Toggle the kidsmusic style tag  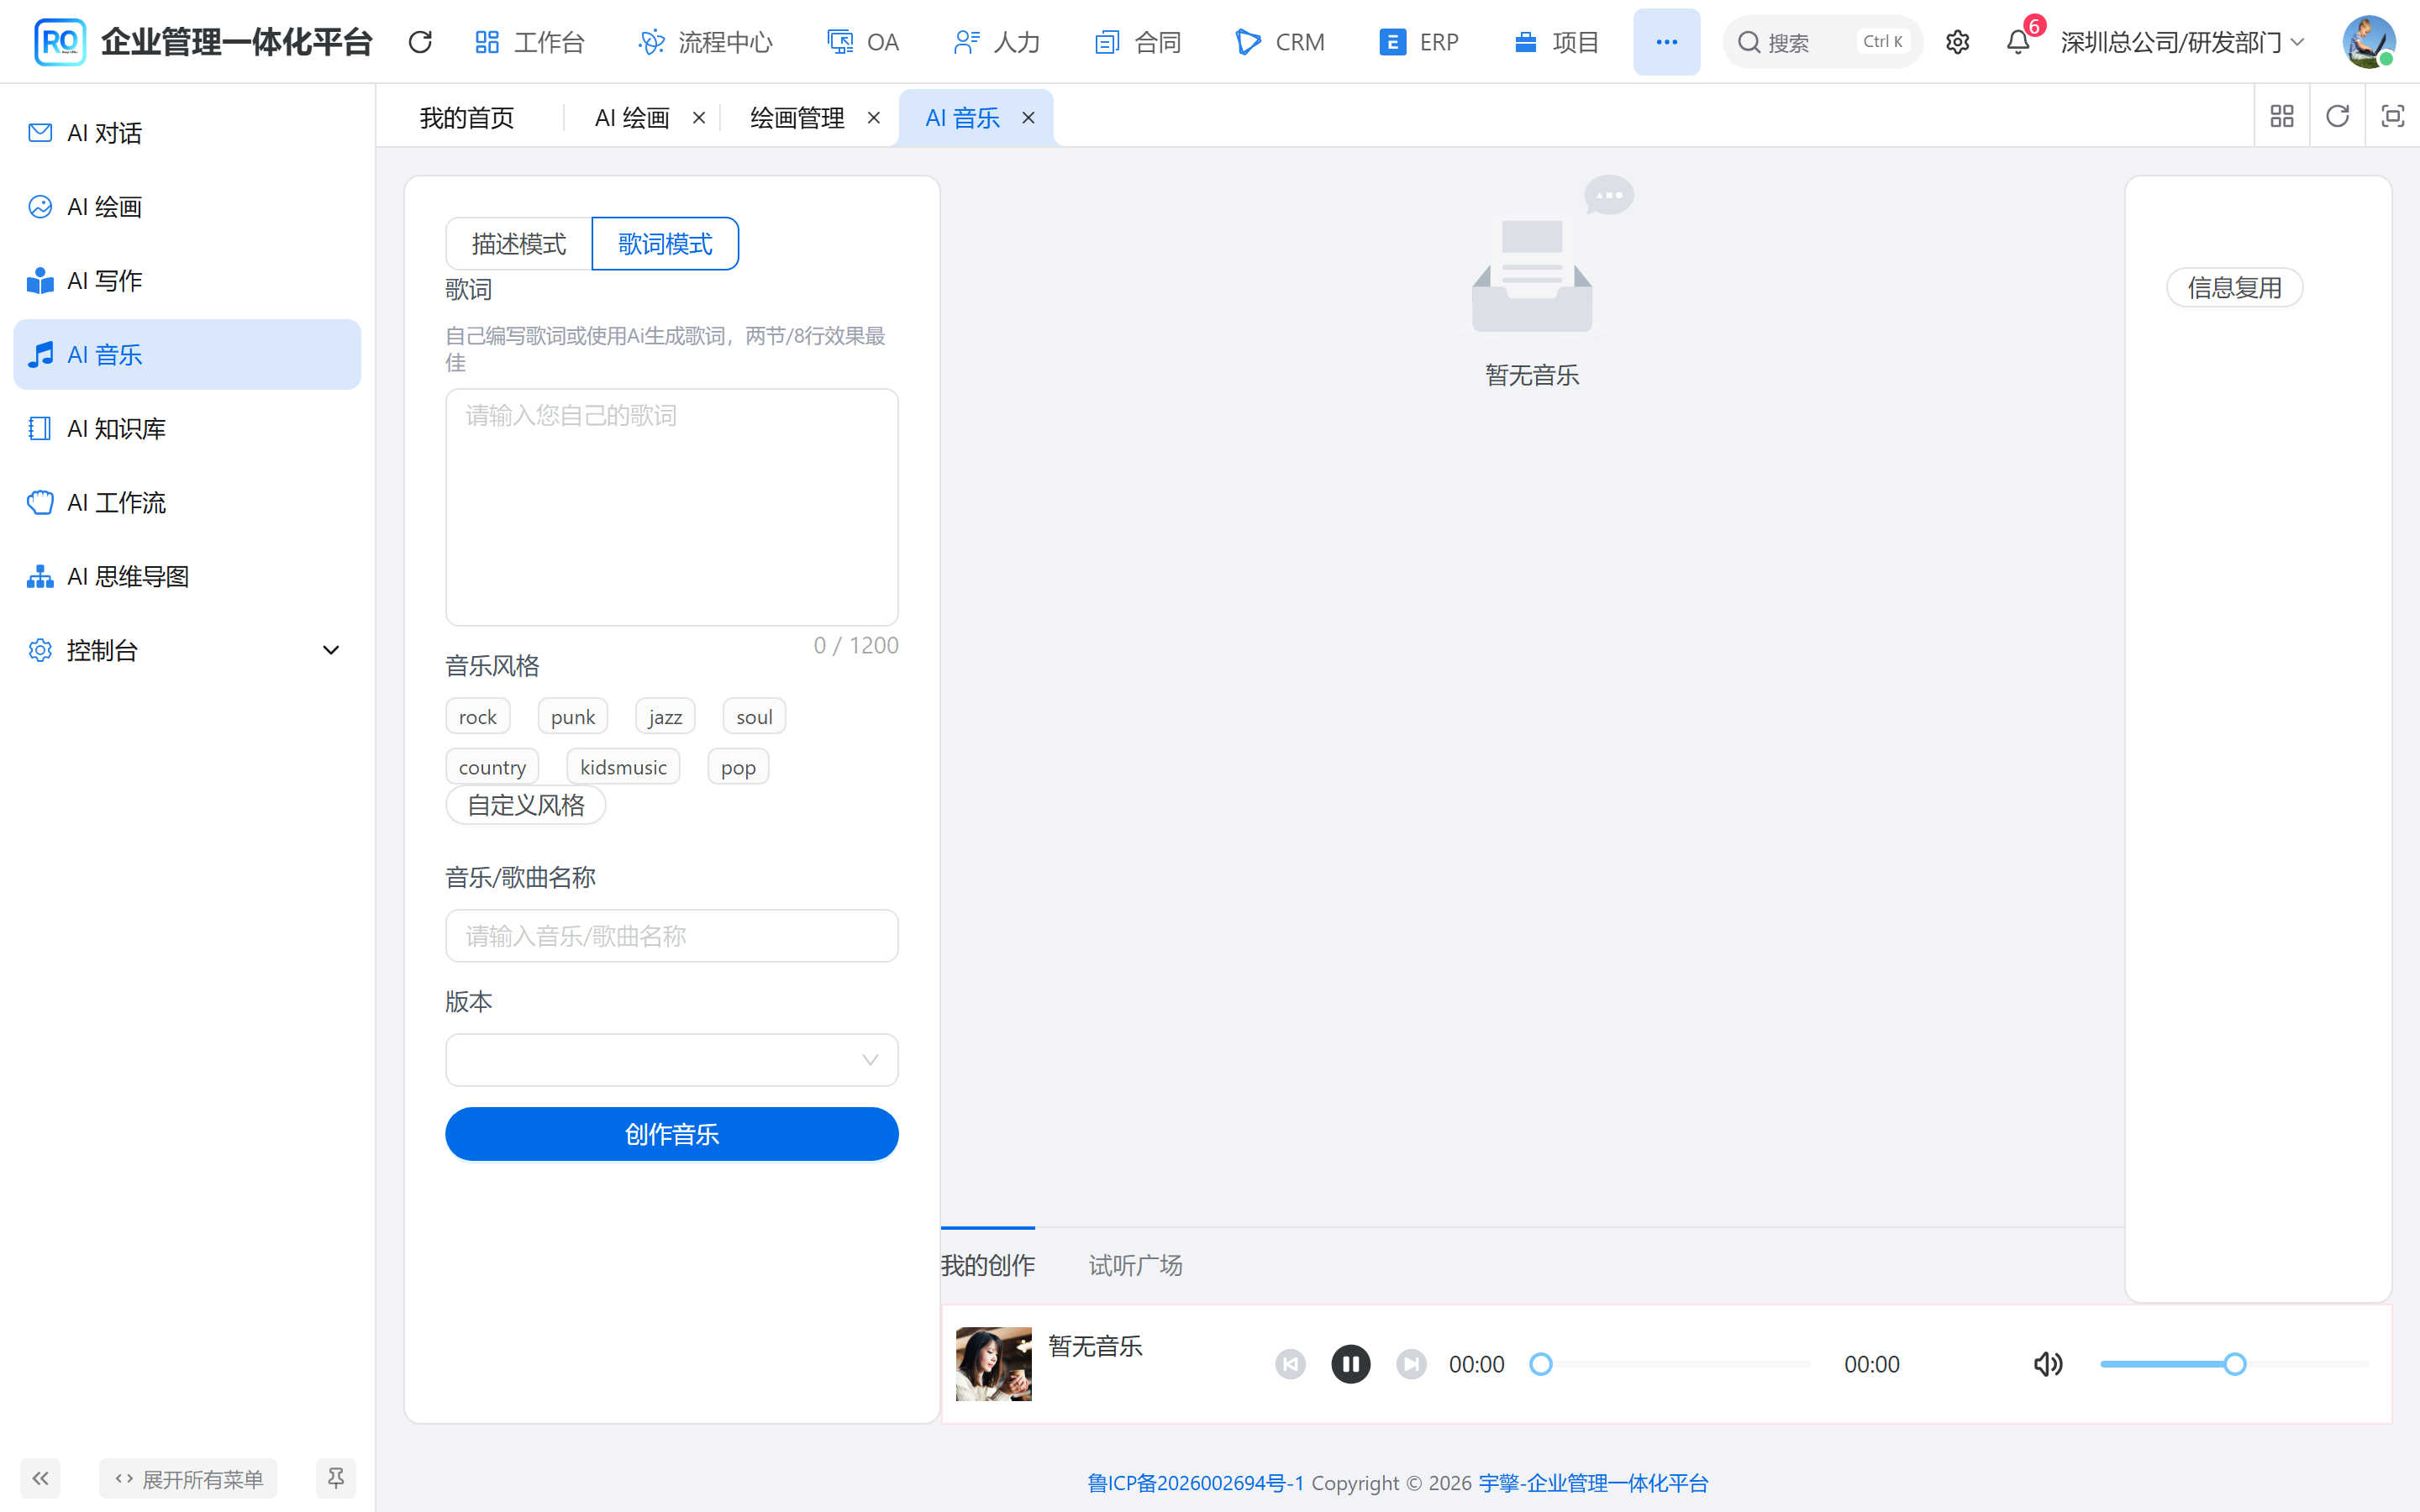623,767
